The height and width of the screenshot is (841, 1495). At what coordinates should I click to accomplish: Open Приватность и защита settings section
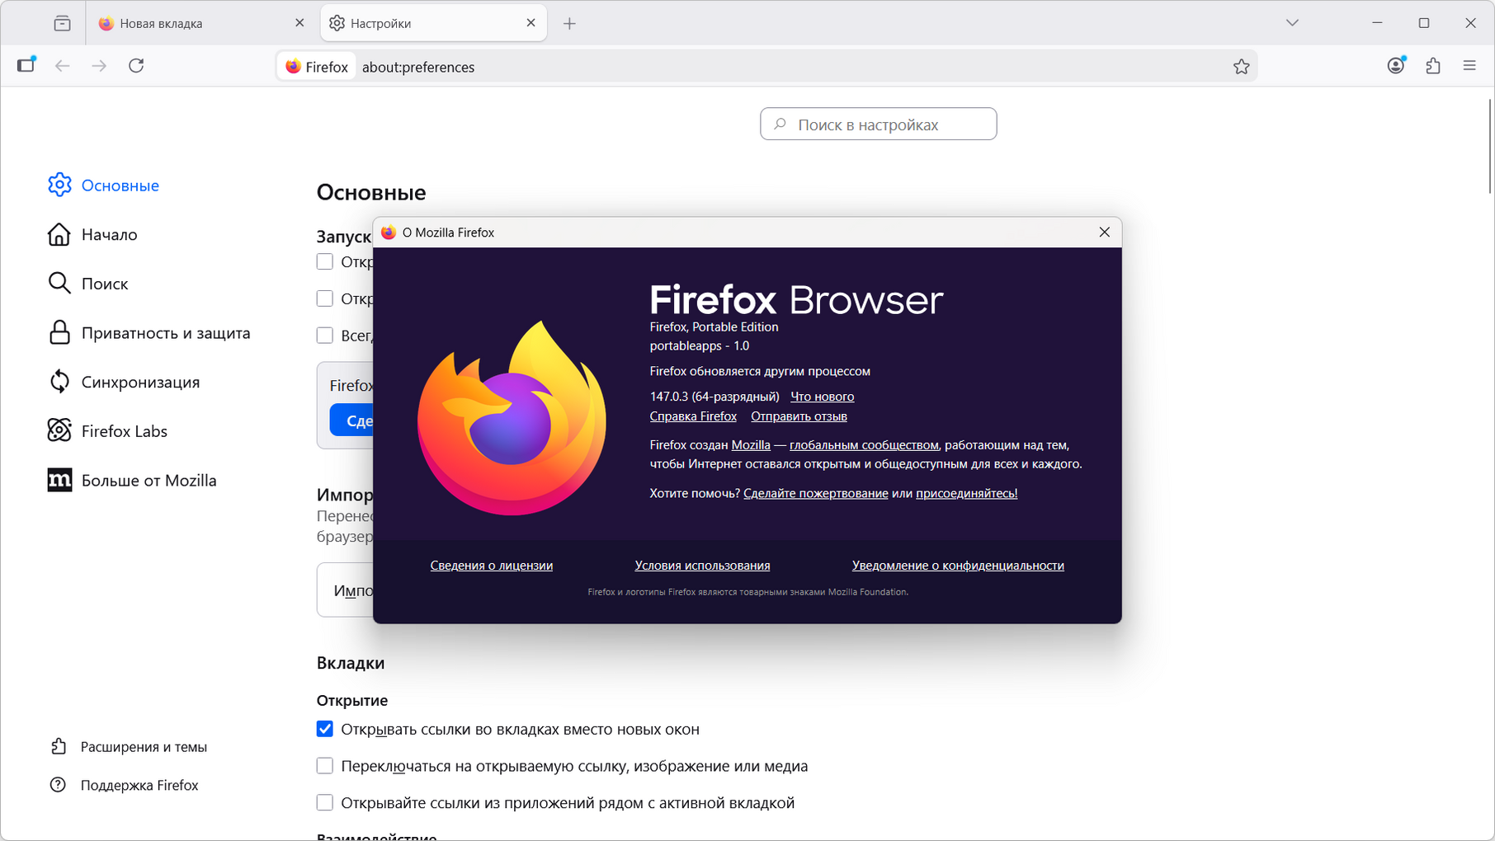pos(165,333)
